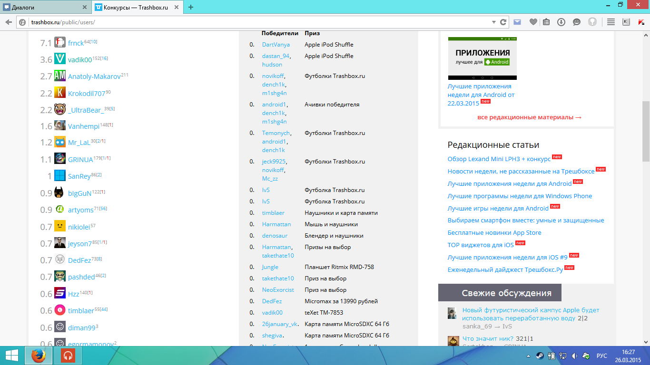Open 'Лучшие программы недели для Windows Phone'

pos(520,196)
